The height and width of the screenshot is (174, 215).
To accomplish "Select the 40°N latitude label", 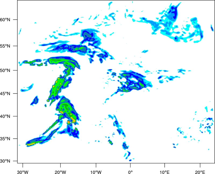I will [x=5, y=116].
